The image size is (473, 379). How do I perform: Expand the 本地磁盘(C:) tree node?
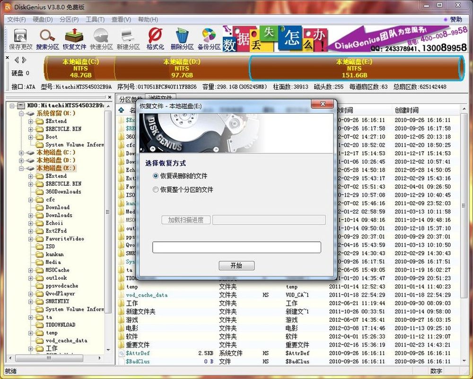coord(21,152)
